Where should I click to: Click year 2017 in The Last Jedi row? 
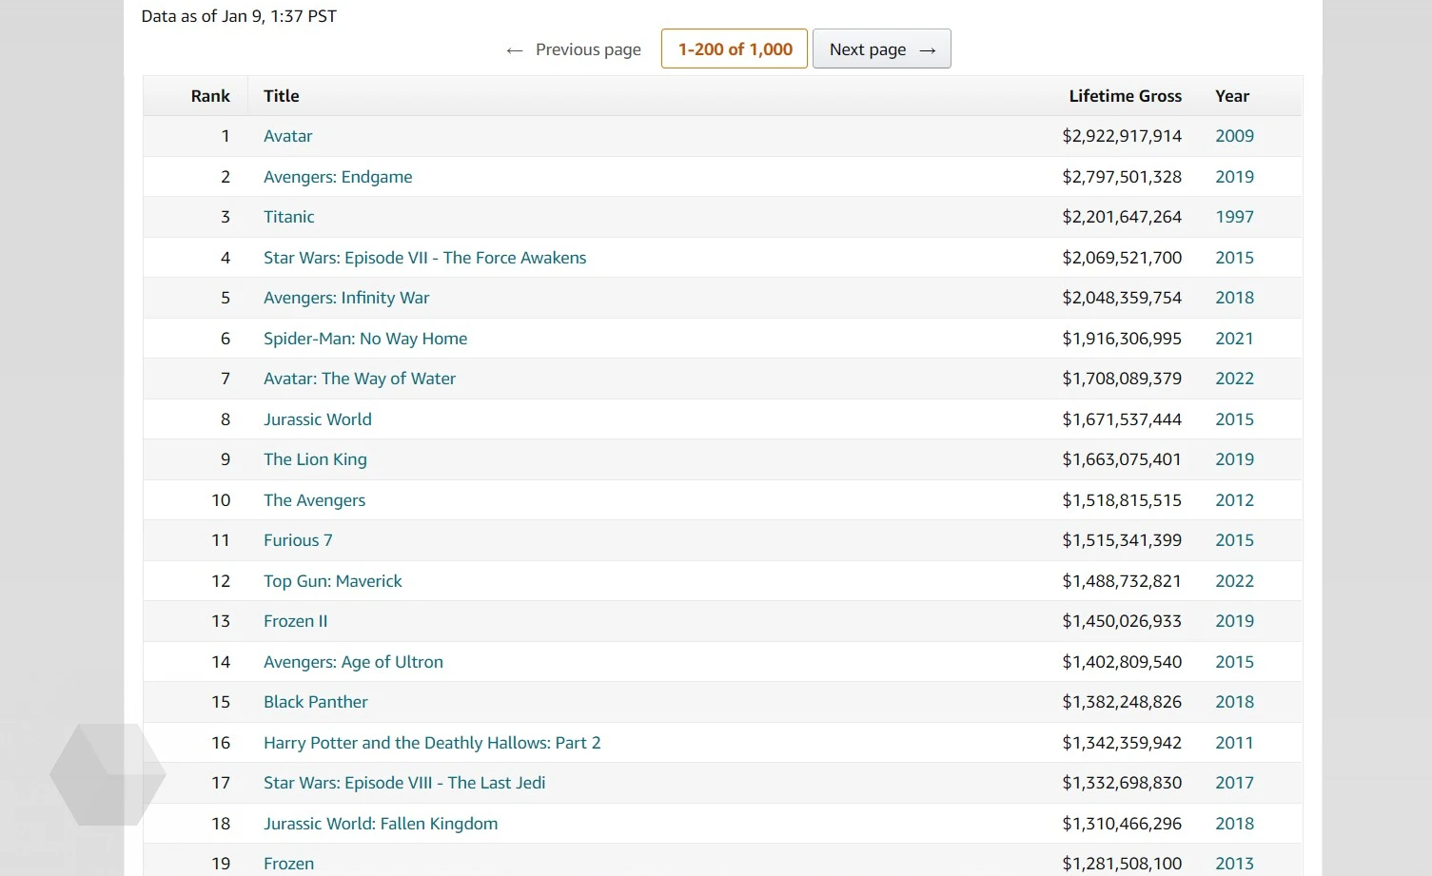click(x=1234, y=783)
